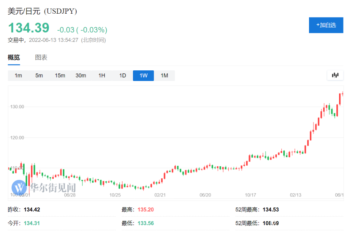
Task: Click the latest candlestick at chart's right edge
Action: (x=342, y=94)
